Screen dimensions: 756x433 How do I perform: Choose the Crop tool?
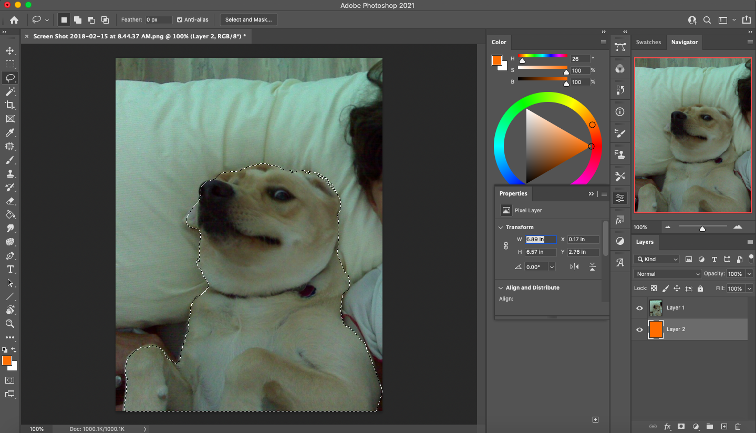pyautogui.click(x=10, y=105)
